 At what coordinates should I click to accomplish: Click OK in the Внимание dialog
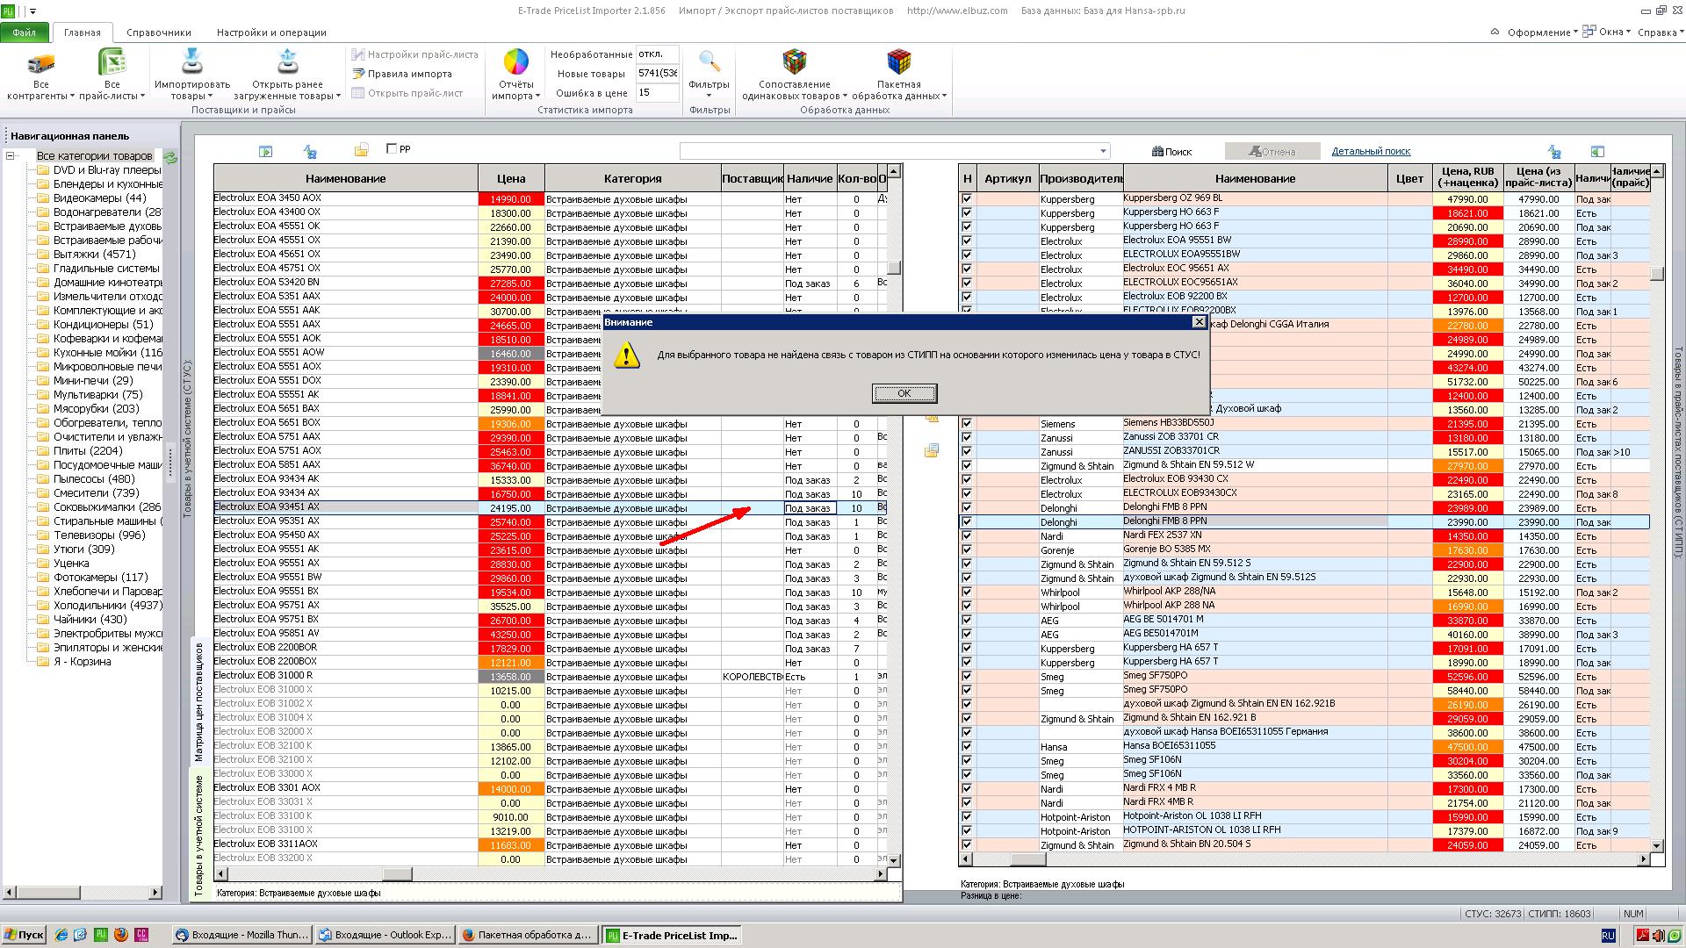(904, 393)
